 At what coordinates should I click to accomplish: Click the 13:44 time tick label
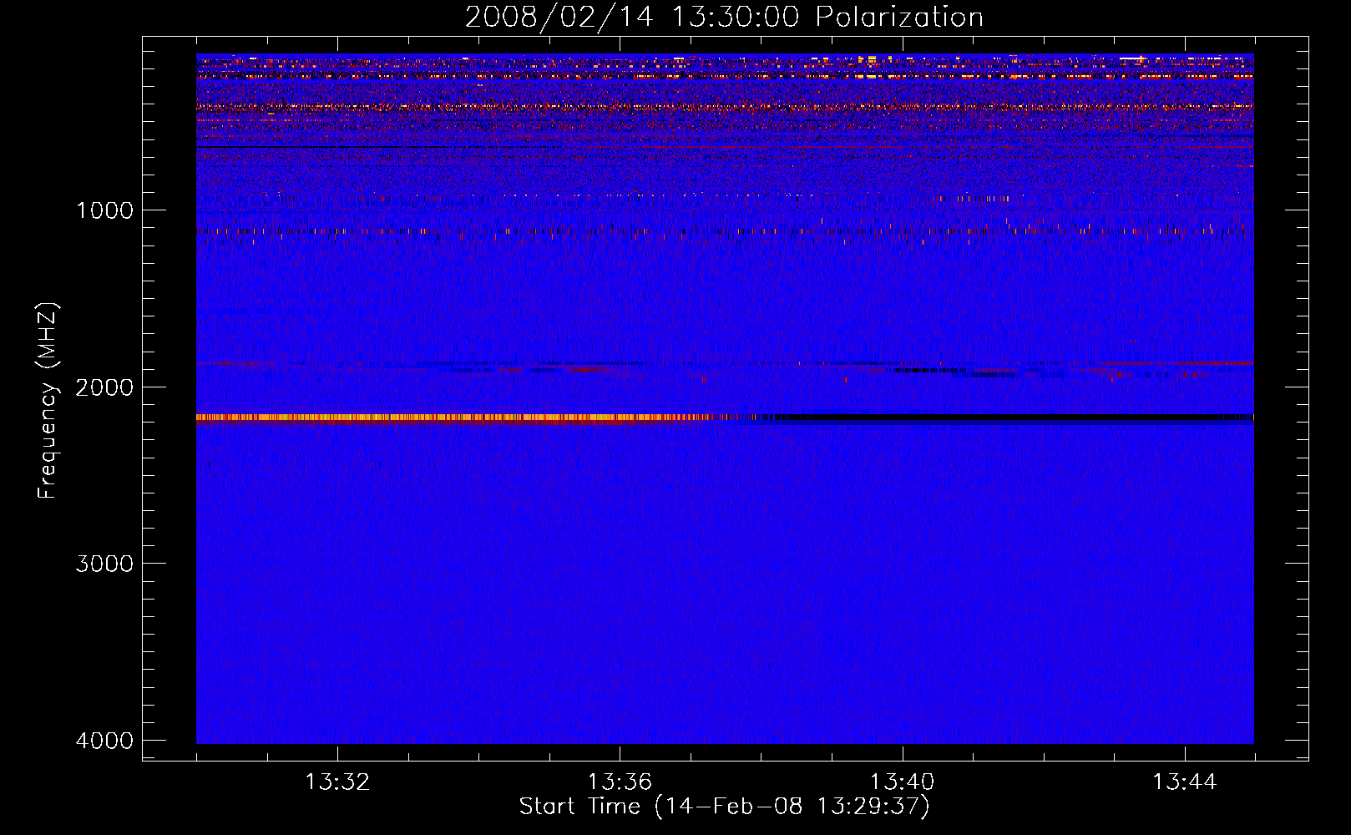click(x=1185, y=782)
